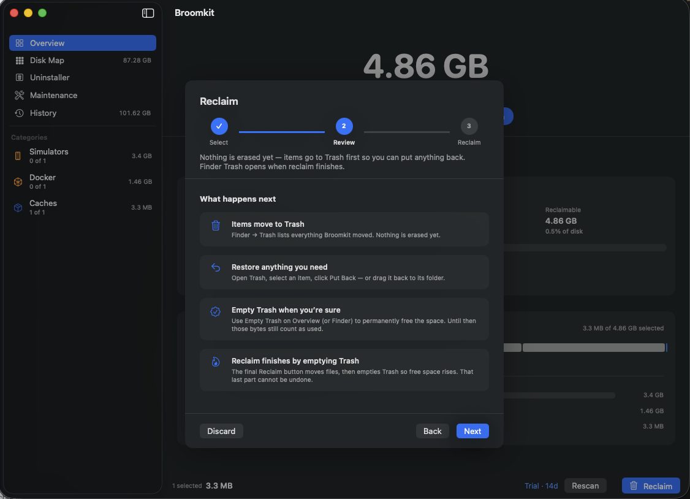Image resolution: width=690 pixels, height=499 pixels.
Task: Open Disk Map in sidebar
Action: [83, 60]
